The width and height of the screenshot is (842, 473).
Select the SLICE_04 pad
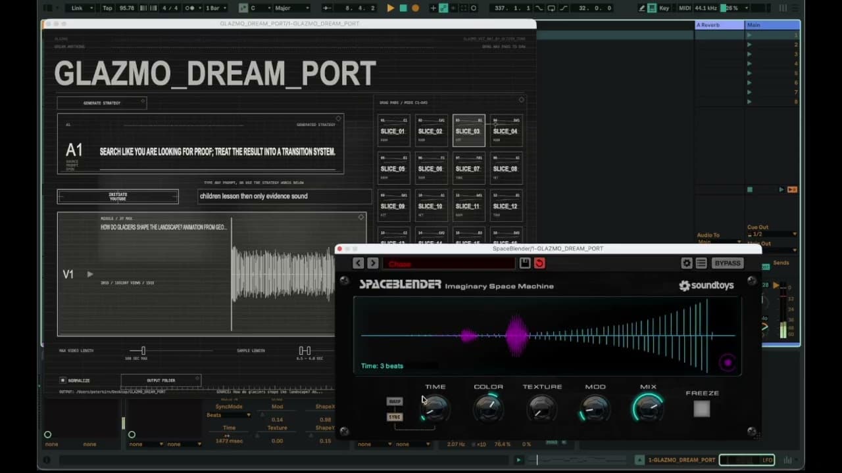pyautogui.click(x=505, y=131)
